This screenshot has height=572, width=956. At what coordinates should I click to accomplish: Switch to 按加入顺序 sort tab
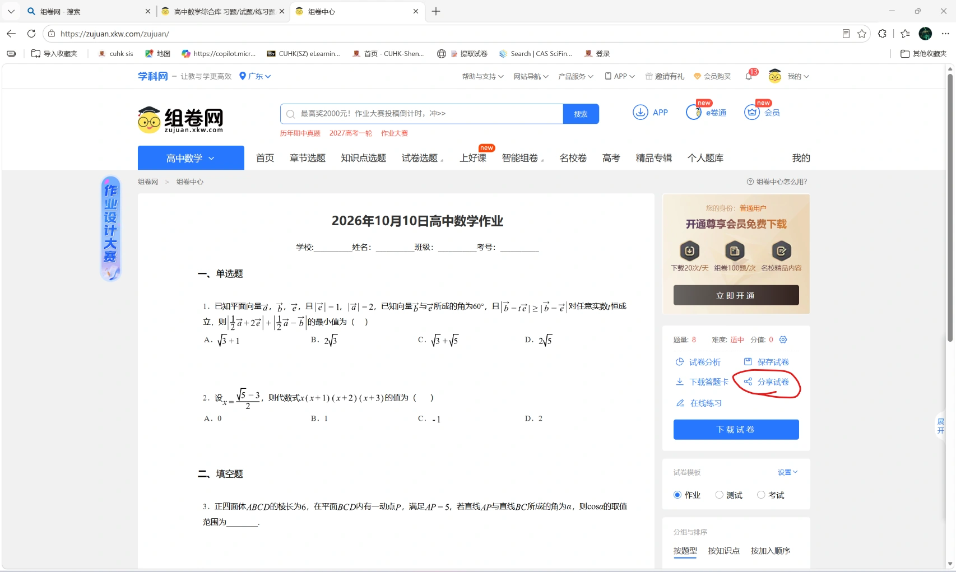click(771, 551)
